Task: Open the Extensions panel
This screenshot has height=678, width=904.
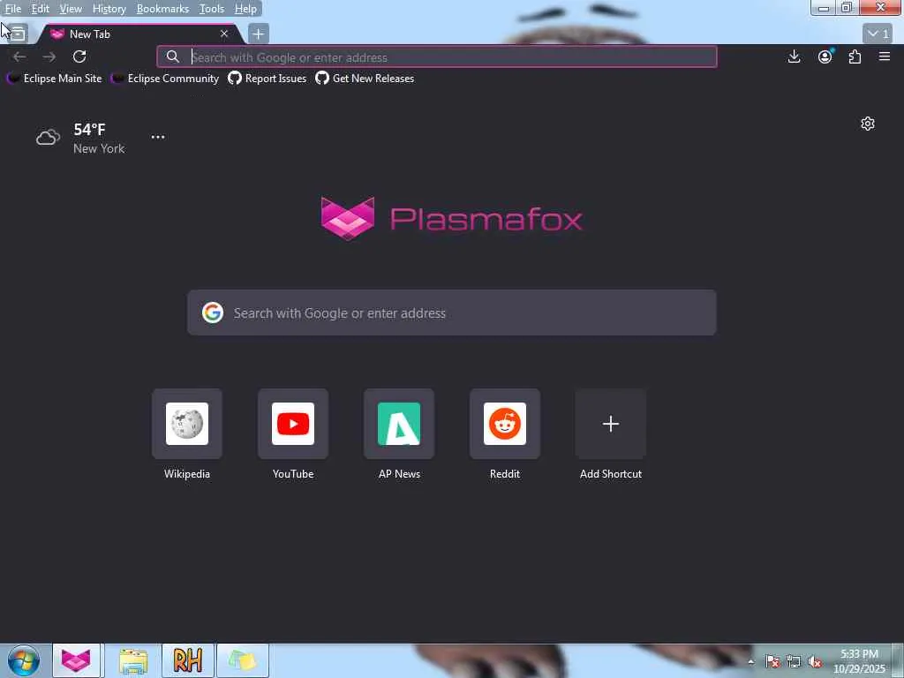Action: pyautogui.click(x=855, y=56)
